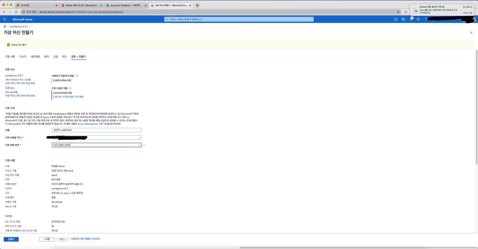Click the 유효성 검사 통과 validation message
The image size is (478, 249).
click(x=19, y=45)
